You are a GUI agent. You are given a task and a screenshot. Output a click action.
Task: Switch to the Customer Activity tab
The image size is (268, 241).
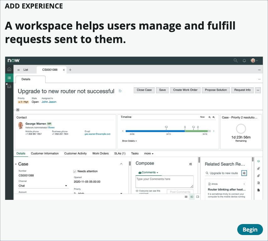point(75,153)
